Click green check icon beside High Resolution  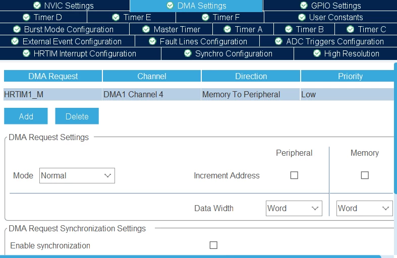(x=317, y=53)
